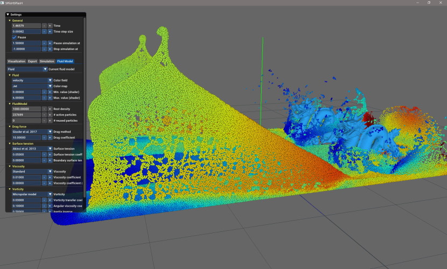Decrease the Stop simulation at value
Image resolution: width=447 pixels, height=269 pixels.
point(44,49)
